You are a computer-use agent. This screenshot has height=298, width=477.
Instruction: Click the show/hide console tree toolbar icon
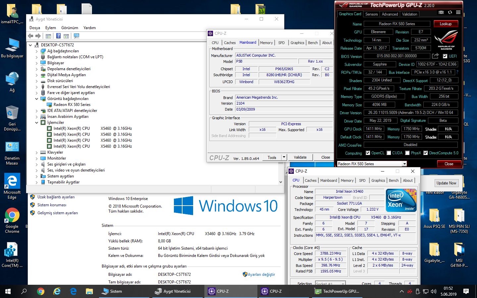click(48, 36)
